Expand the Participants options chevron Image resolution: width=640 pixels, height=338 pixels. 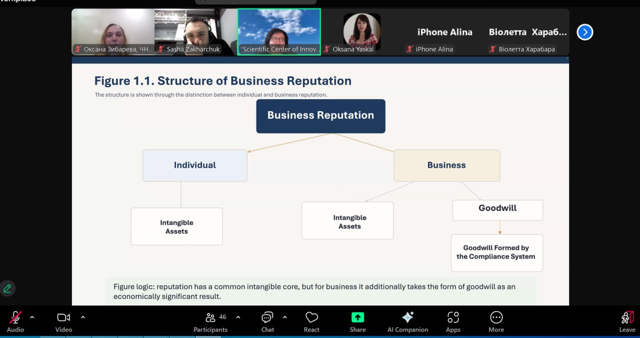pyautogui.click(x=238, y=317)
